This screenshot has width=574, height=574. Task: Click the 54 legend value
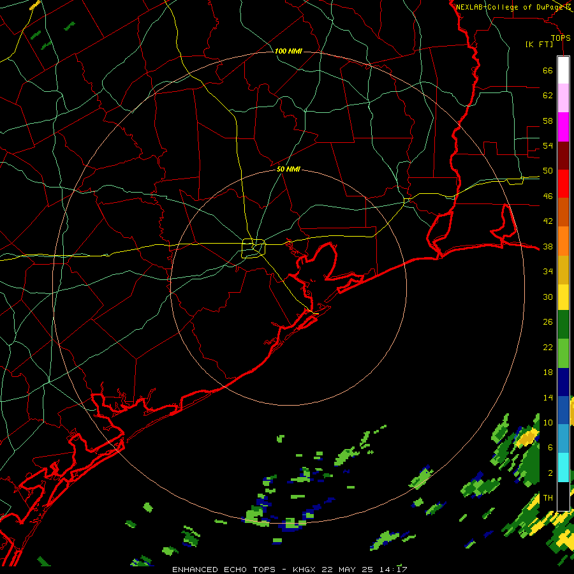pyautogui.click(x=548, y=145)
